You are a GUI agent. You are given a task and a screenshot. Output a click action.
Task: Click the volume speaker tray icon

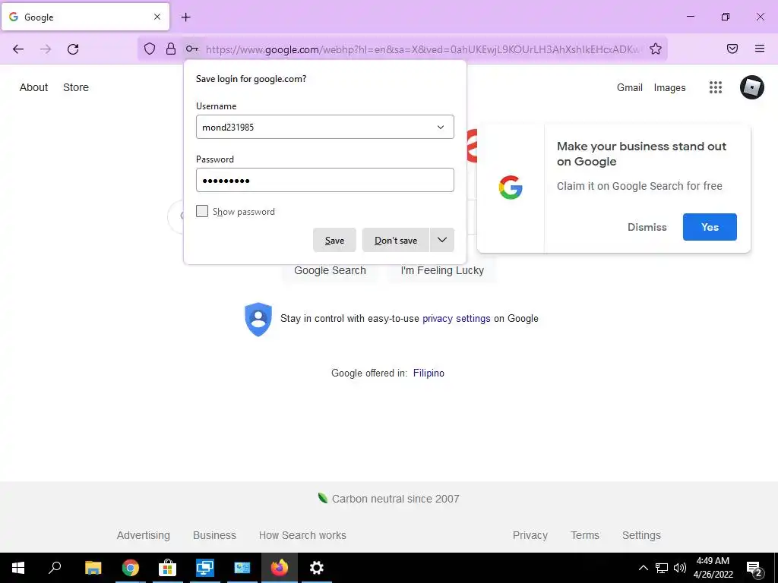point(680,568)
